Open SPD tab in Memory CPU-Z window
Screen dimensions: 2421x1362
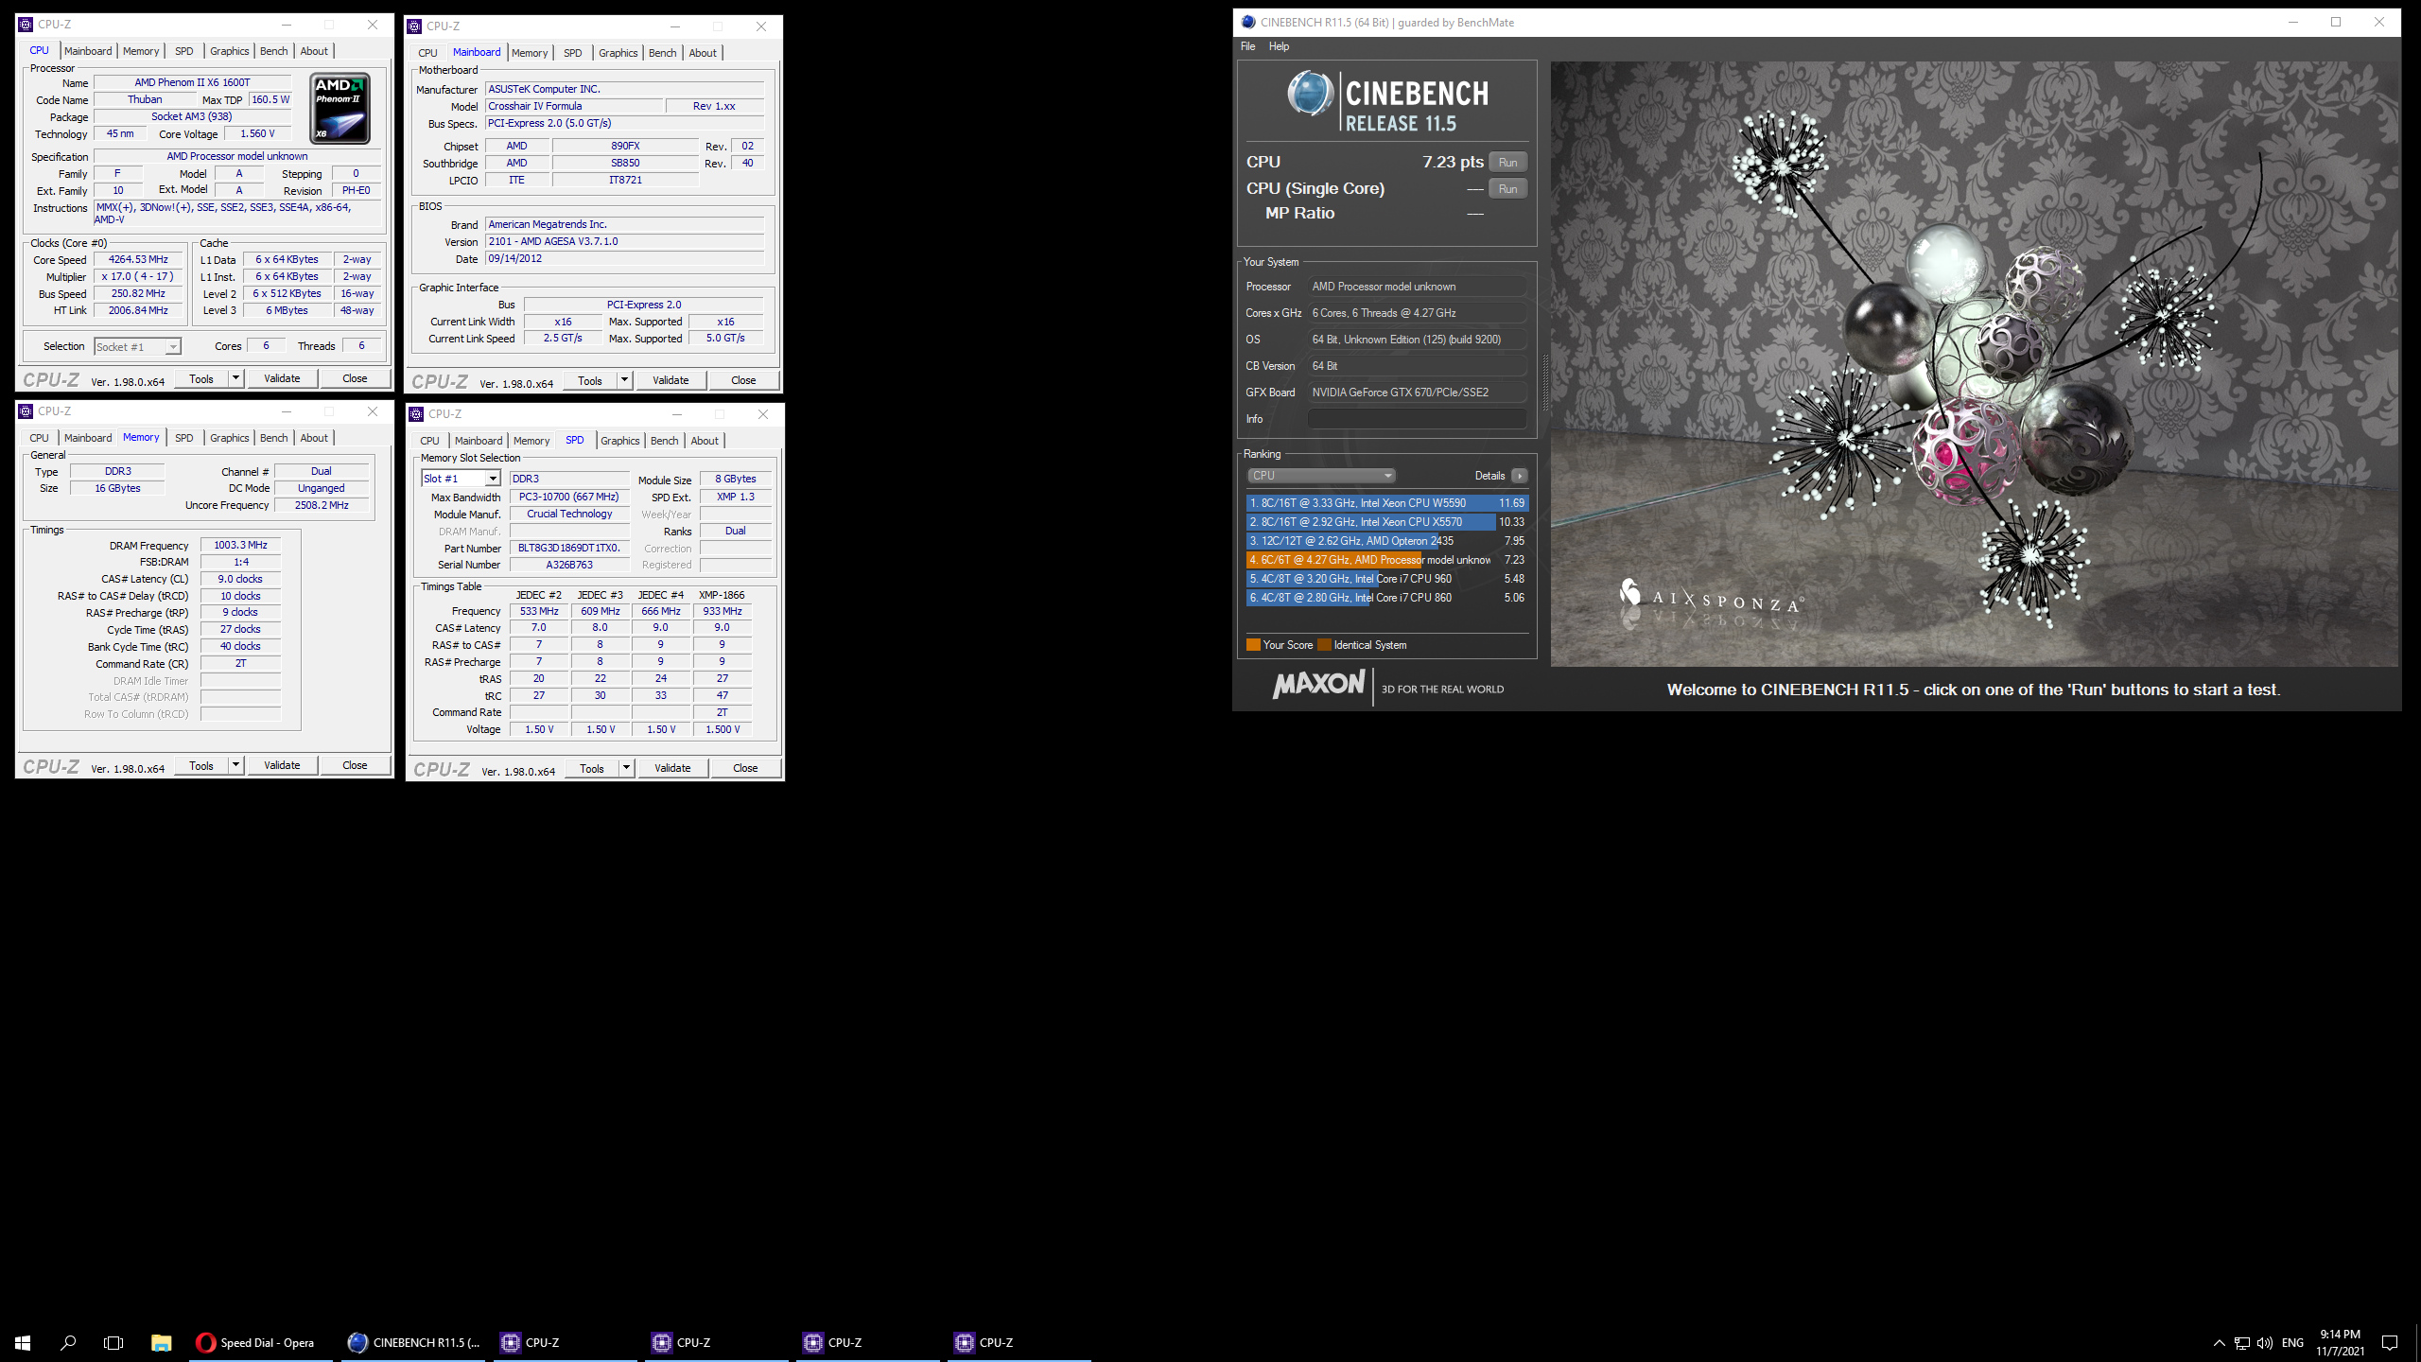pyautogui.click(x=183, y=438)
